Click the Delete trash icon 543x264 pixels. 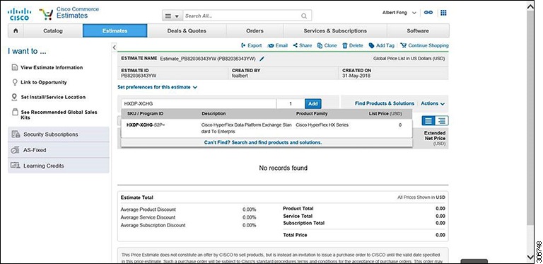(x=344, y=46)
